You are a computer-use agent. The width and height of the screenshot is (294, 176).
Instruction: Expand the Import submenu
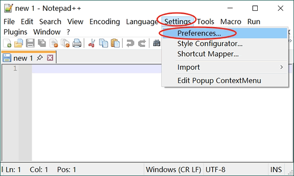pos(225,67)
